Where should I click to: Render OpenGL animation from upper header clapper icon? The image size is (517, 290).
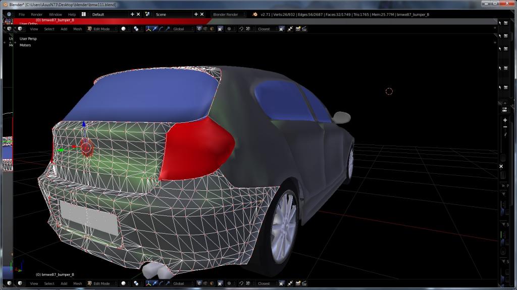304,29
